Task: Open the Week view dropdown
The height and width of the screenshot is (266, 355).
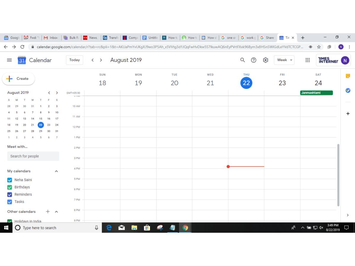Action: [x=284, y=60]
